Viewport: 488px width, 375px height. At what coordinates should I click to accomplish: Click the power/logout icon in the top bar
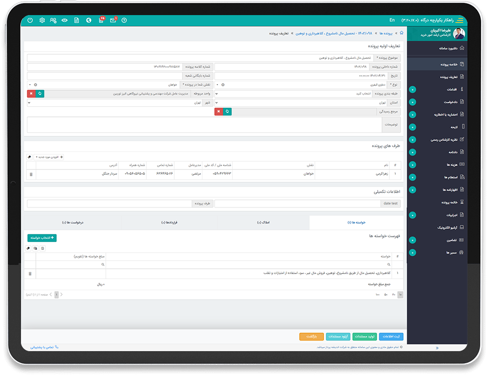click(30, 20)
